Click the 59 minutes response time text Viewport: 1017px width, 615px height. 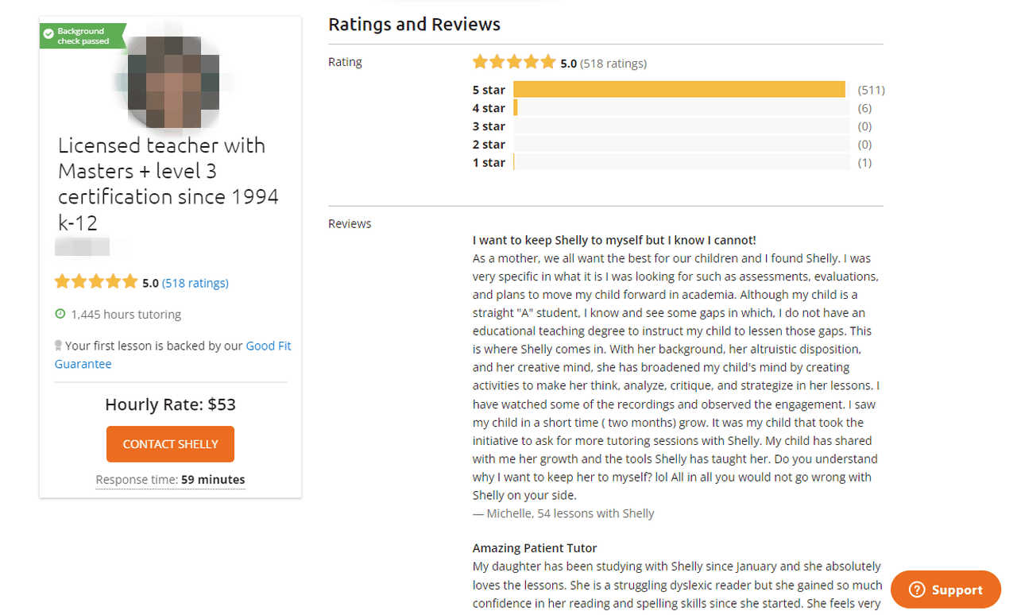(x=213, y=480)
